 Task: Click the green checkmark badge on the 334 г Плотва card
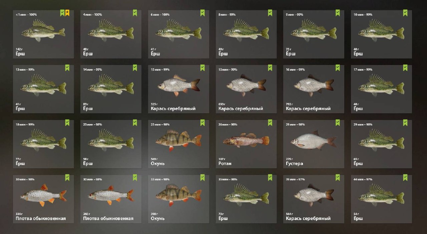point(67,177)
